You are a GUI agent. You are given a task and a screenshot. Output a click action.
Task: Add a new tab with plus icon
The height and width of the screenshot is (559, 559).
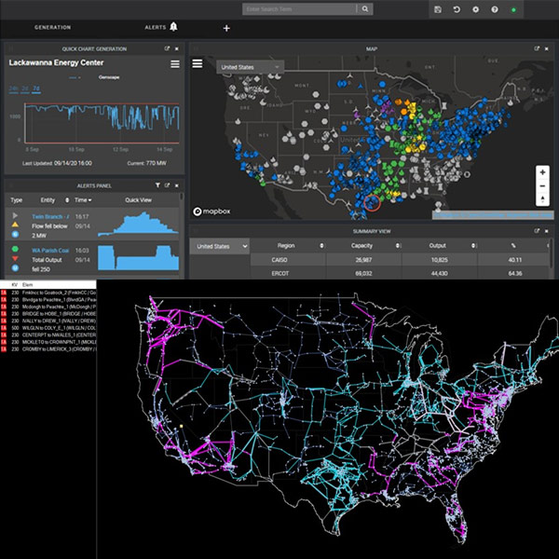coord(226,28)
